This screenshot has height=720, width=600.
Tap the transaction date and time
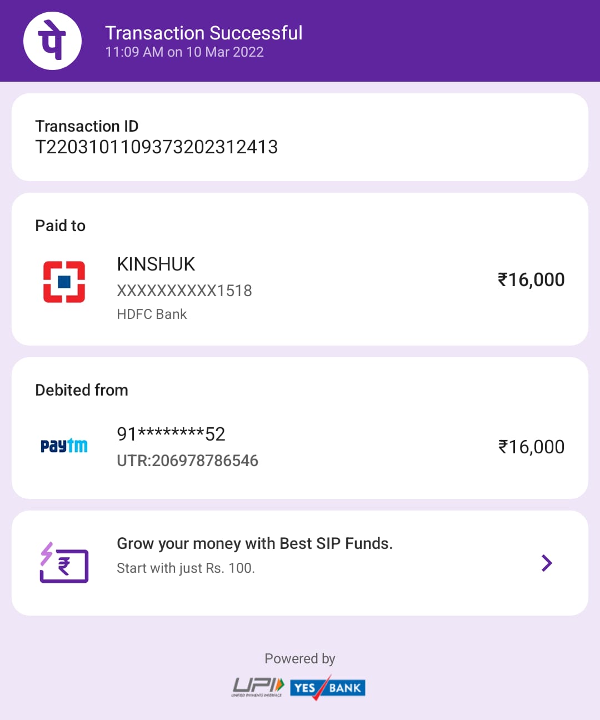coord(184,52)
